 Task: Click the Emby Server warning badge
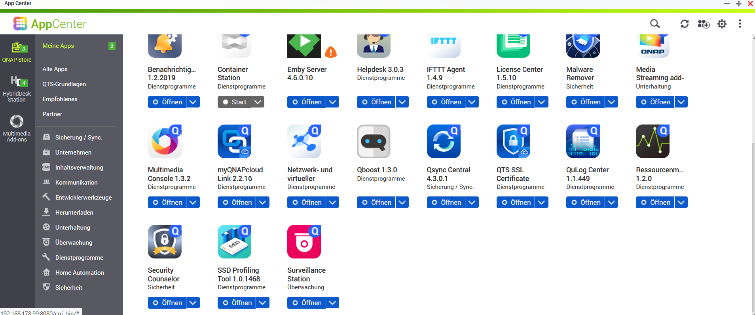[x=331, y=52]
